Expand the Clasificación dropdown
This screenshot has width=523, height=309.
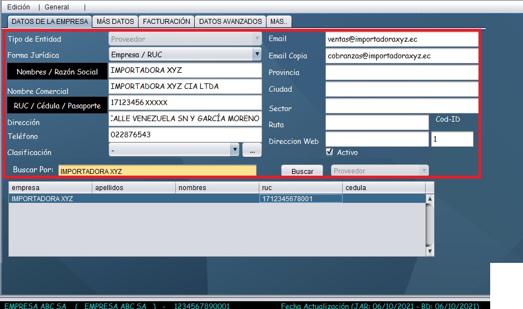coord(235,149)
